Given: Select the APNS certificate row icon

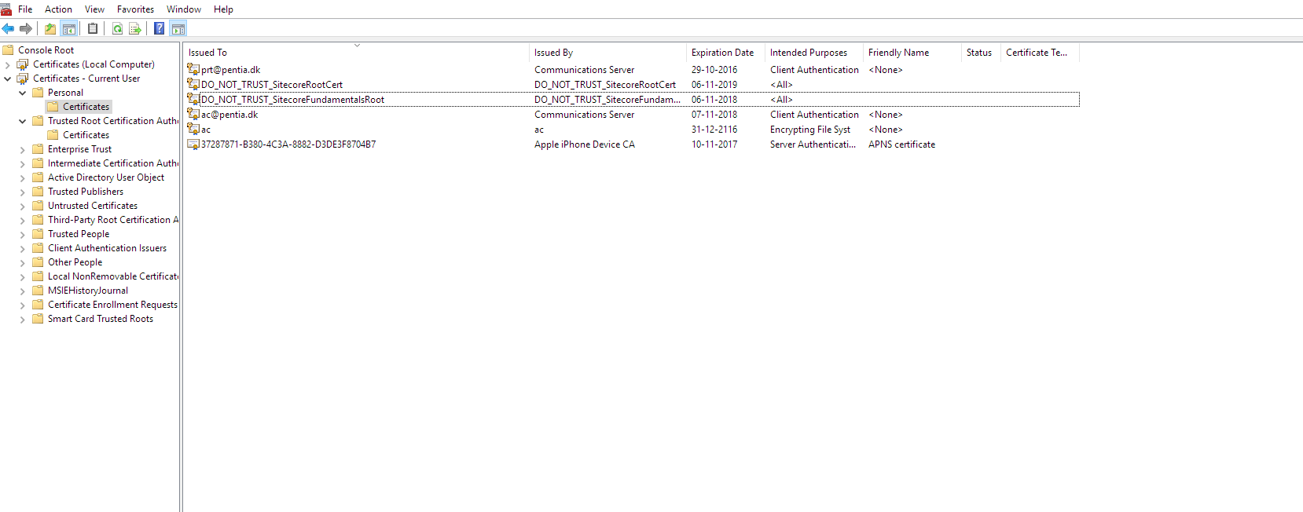Looking at the screenshot, I should [x=193, y=144].
